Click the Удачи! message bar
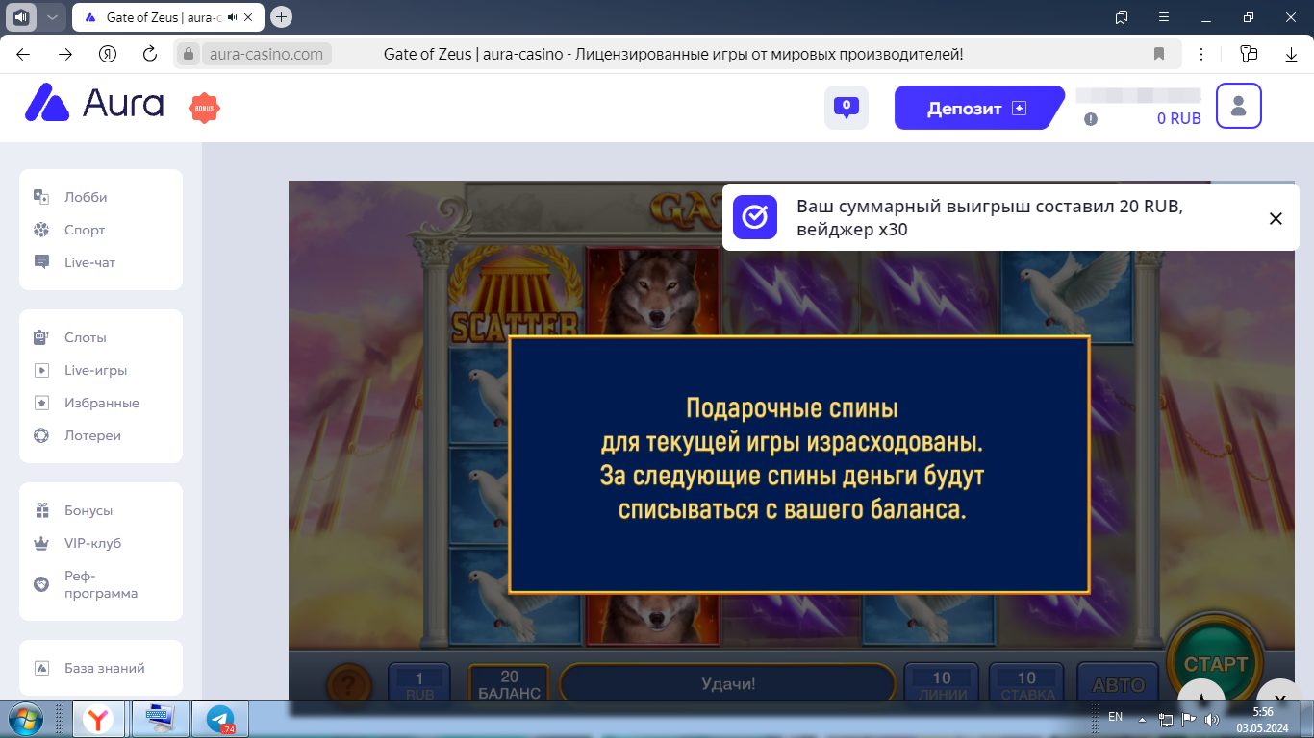The height and width of the screenshot is (738, 1314). [x=728, y=684]
